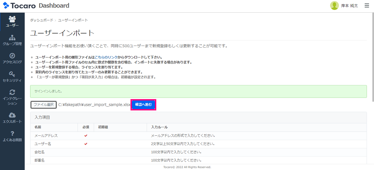Click the Tocaro logo icon
The image size is (374, 170).
[x=6, y=6]
